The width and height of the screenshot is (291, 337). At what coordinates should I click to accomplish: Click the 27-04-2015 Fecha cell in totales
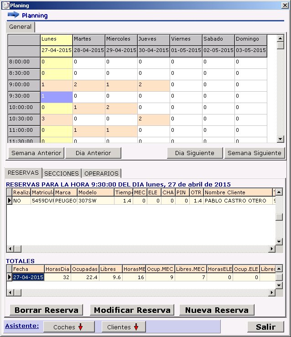[x=28, y=277]
